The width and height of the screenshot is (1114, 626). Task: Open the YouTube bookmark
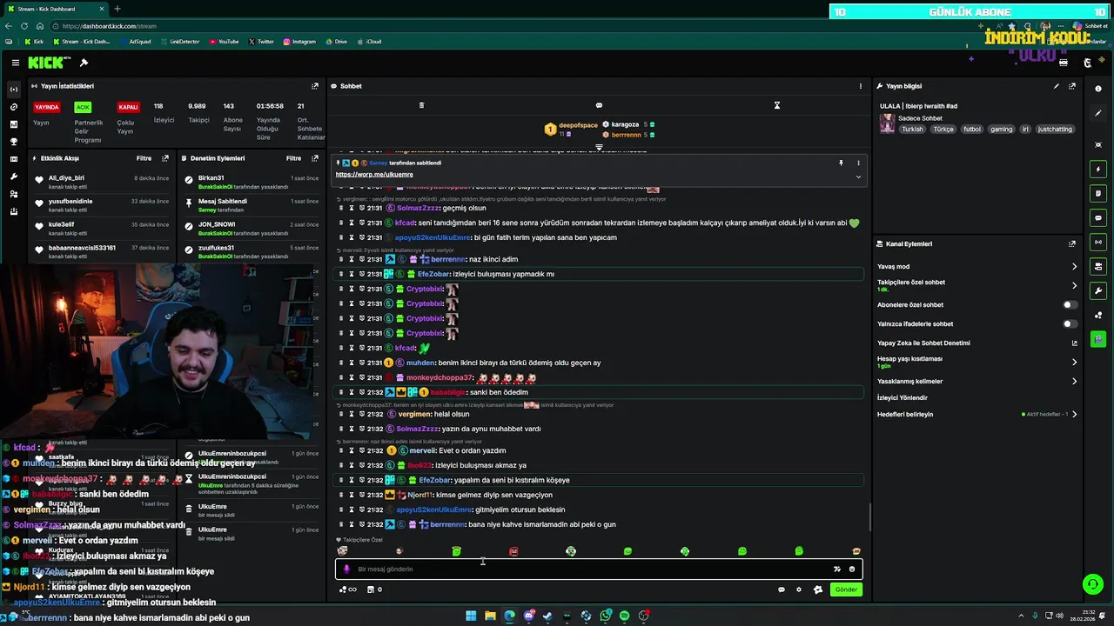click(x=224, y=42)
